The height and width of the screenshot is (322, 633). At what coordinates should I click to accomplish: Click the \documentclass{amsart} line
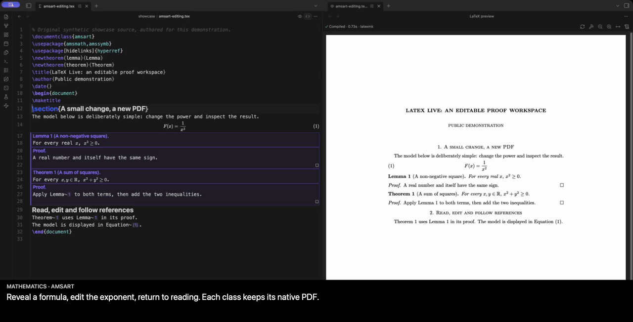click(63, 37)
